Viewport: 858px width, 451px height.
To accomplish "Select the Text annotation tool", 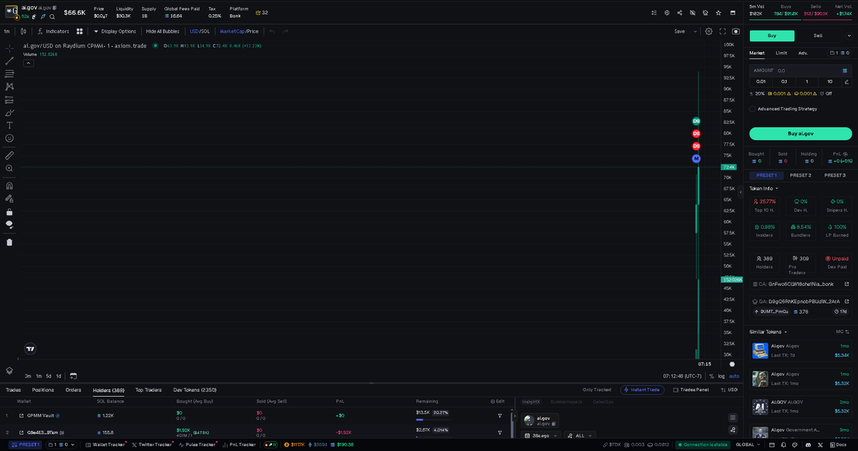I will (9, 125).
